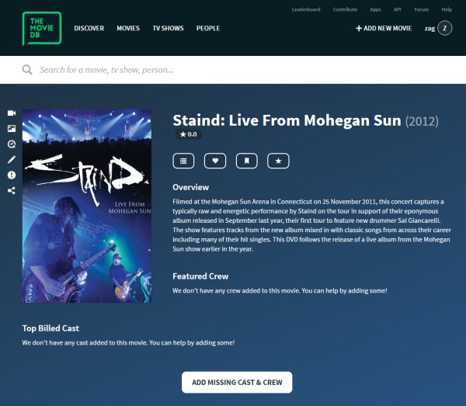Image resolution: width=466 pixels, height=406 pixels.
Task: Open the Discover menu
Action: [89, 28]
